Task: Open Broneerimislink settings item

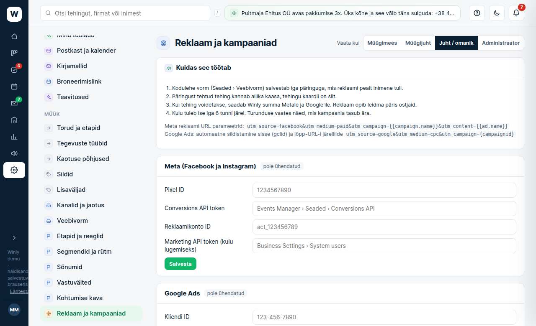Action: 91,81
